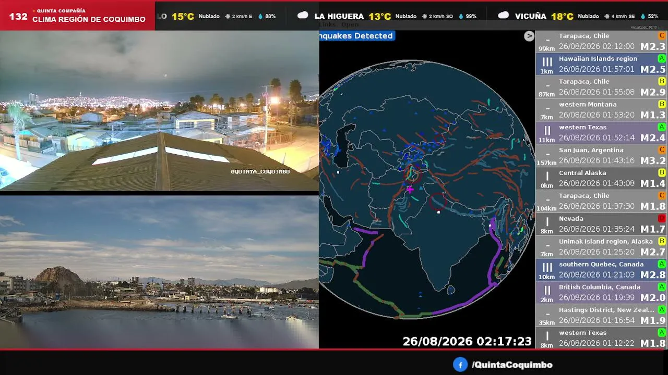This screenshot has width=668, height=375.
Task: Click the 15°C temperature reading
Action: [183, 16]
